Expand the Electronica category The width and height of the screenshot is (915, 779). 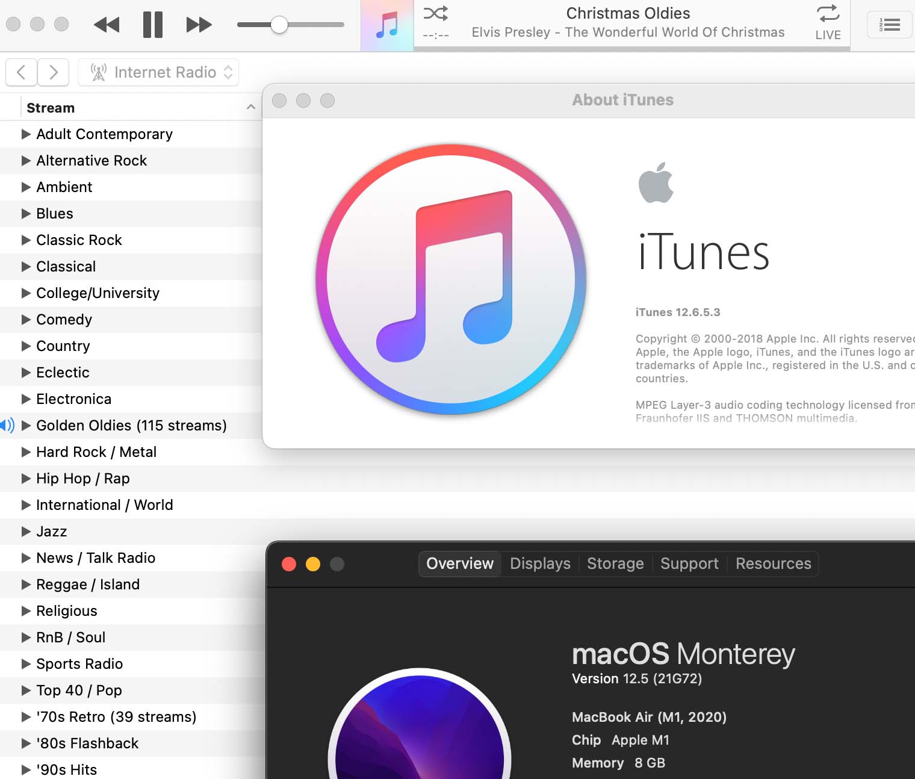[x=26, y=399]
